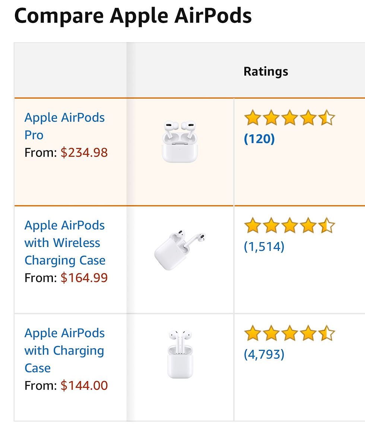
Task: Click the half-filled star above 4,793 reviews
Action: pyautogui.click(x=327, y=333)
